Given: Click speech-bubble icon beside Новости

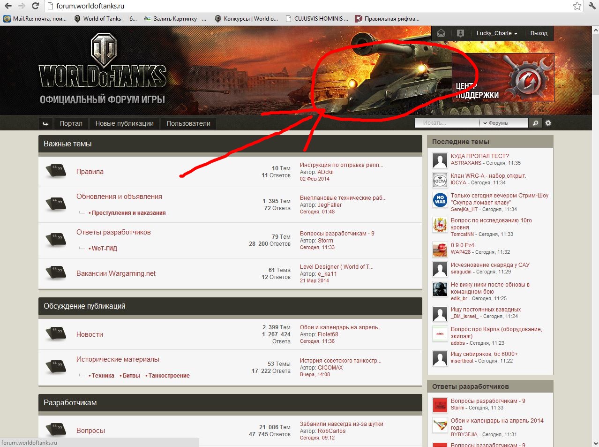Looking at the screenshot, I should pos(56,333).
